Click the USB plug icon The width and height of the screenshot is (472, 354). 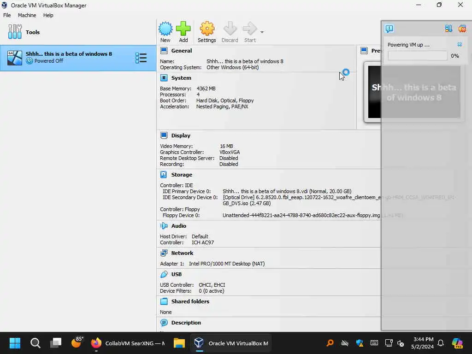[x=164, y=274]
